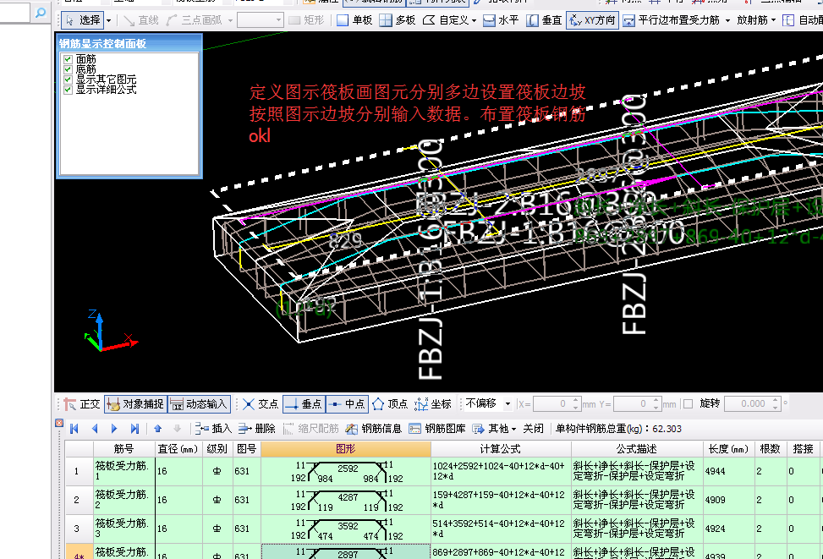Open 钢筋信息 rebar info

(374, 429)
